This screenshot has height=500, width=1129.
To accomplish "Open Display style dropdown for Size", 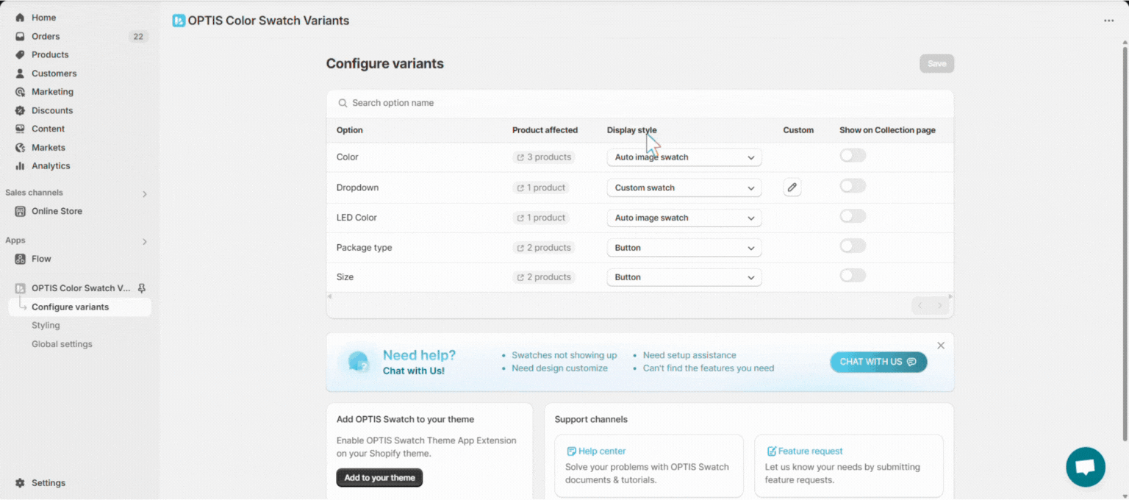I will 684,277.
